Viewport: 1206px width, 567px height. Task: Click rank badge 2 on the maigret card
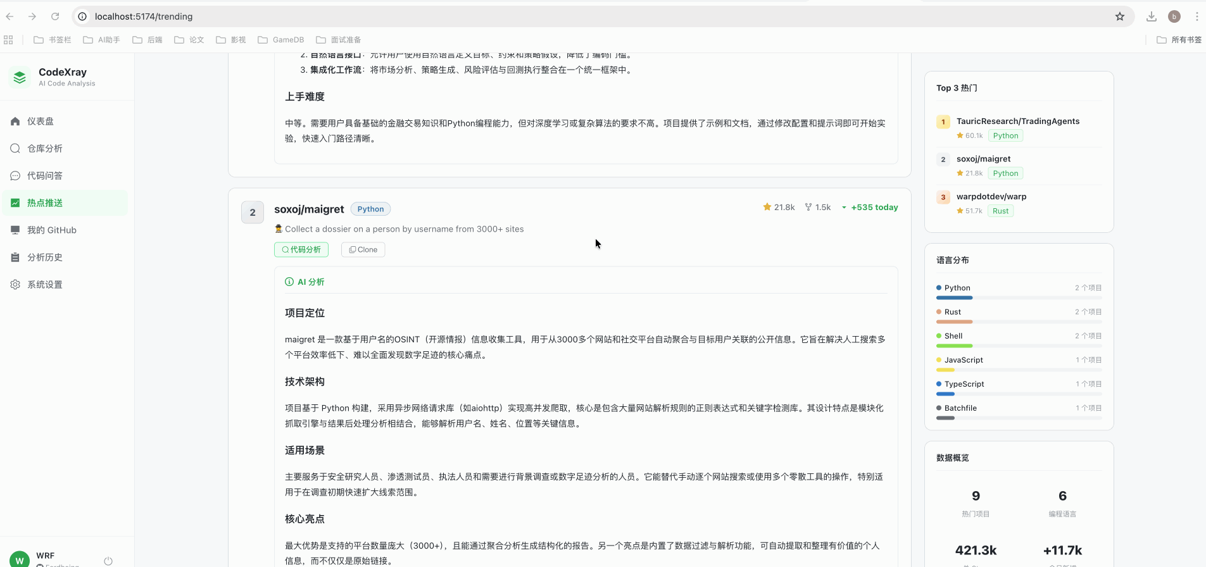(253, 212)
